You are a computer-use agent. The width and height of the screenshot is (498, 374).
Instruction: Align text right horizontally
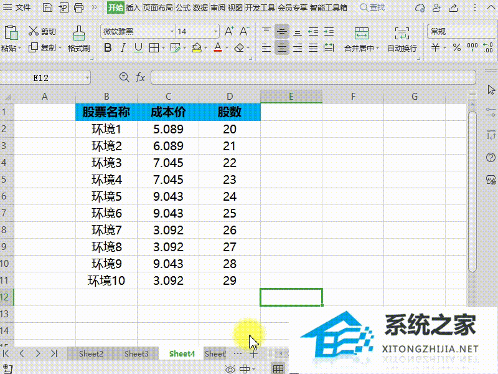298,48
